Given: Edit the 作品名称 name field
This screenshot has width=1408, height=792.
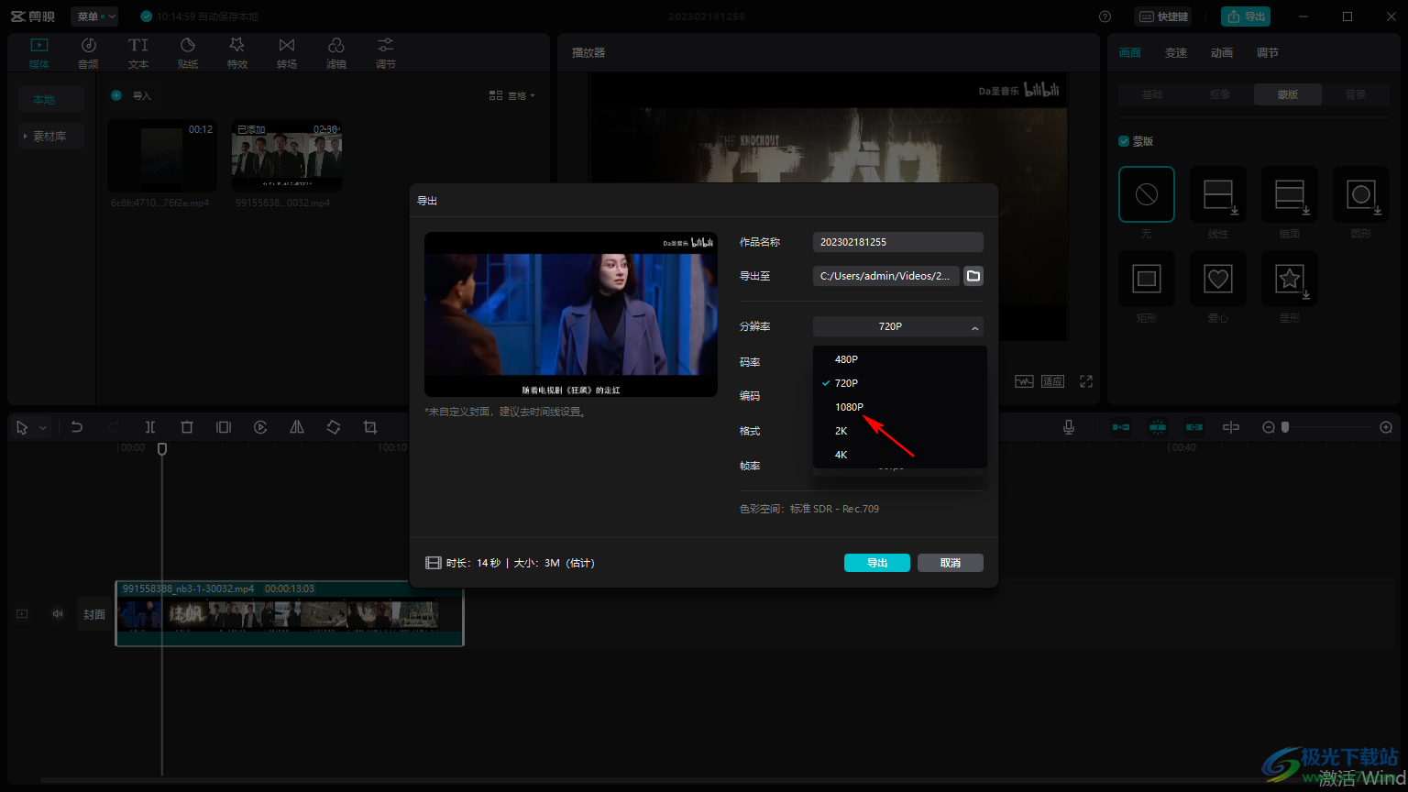Looking at the screenshot, I should point(897,242).
